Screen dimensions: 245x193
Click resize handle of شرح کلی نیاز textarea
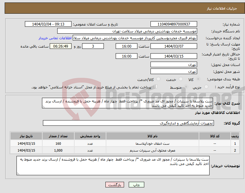tap(44, 107)
